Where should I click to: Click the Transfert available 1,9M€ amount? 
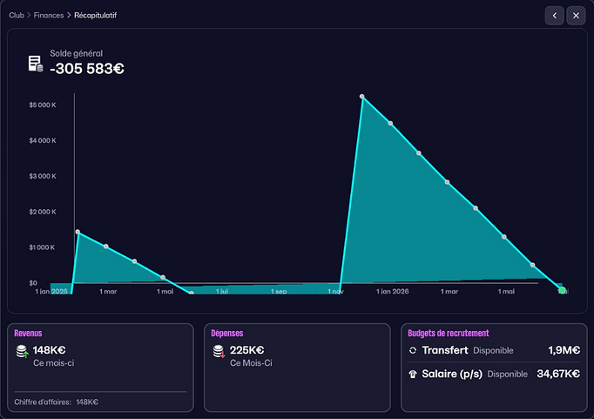pyautogui.click(x=564, y=350)
